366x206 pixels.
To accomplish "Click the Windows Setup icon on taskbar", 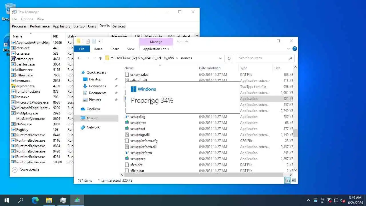I will click(x=77, y=200).
